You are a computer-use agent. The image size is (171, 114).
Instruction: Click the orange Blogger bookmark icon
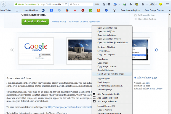tap(98, 10)
